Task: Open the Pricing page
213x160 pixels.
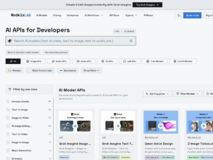Action: (57, 15)
